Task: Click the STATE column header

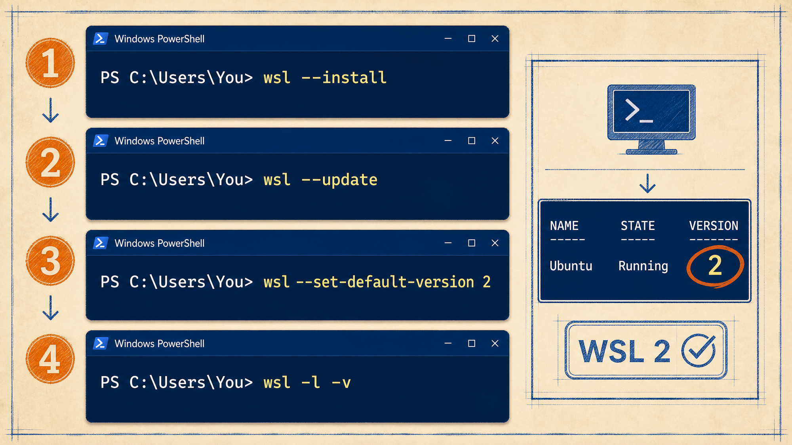Action: click(x=638, y=226)
